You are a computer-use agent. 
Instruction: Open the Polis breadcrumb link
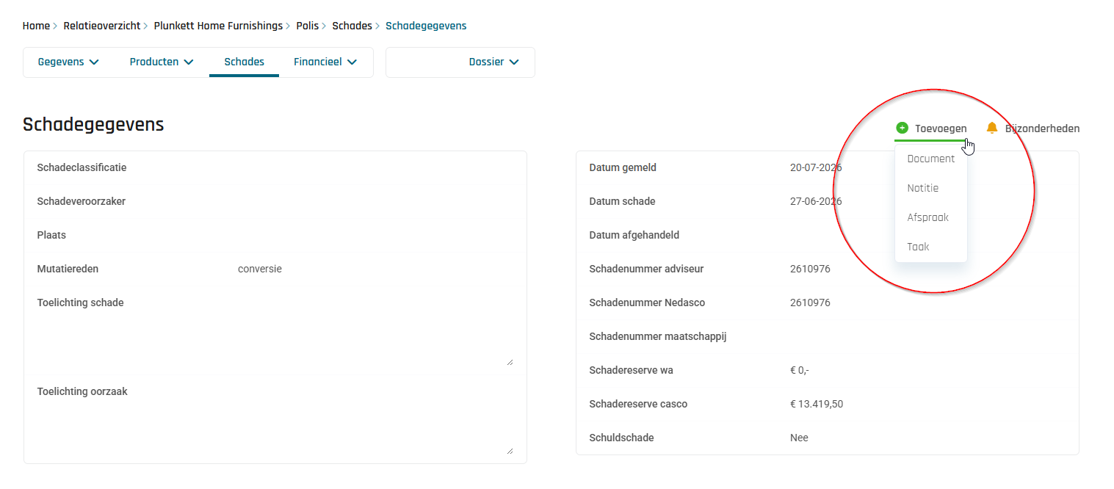308,26
